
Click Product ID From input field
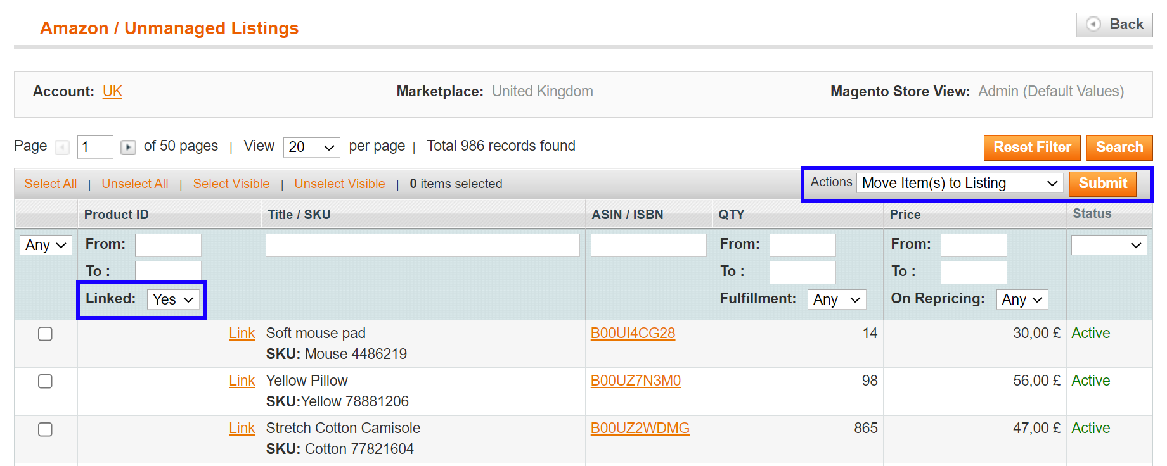pyautogui.click(x=168, y=245)
